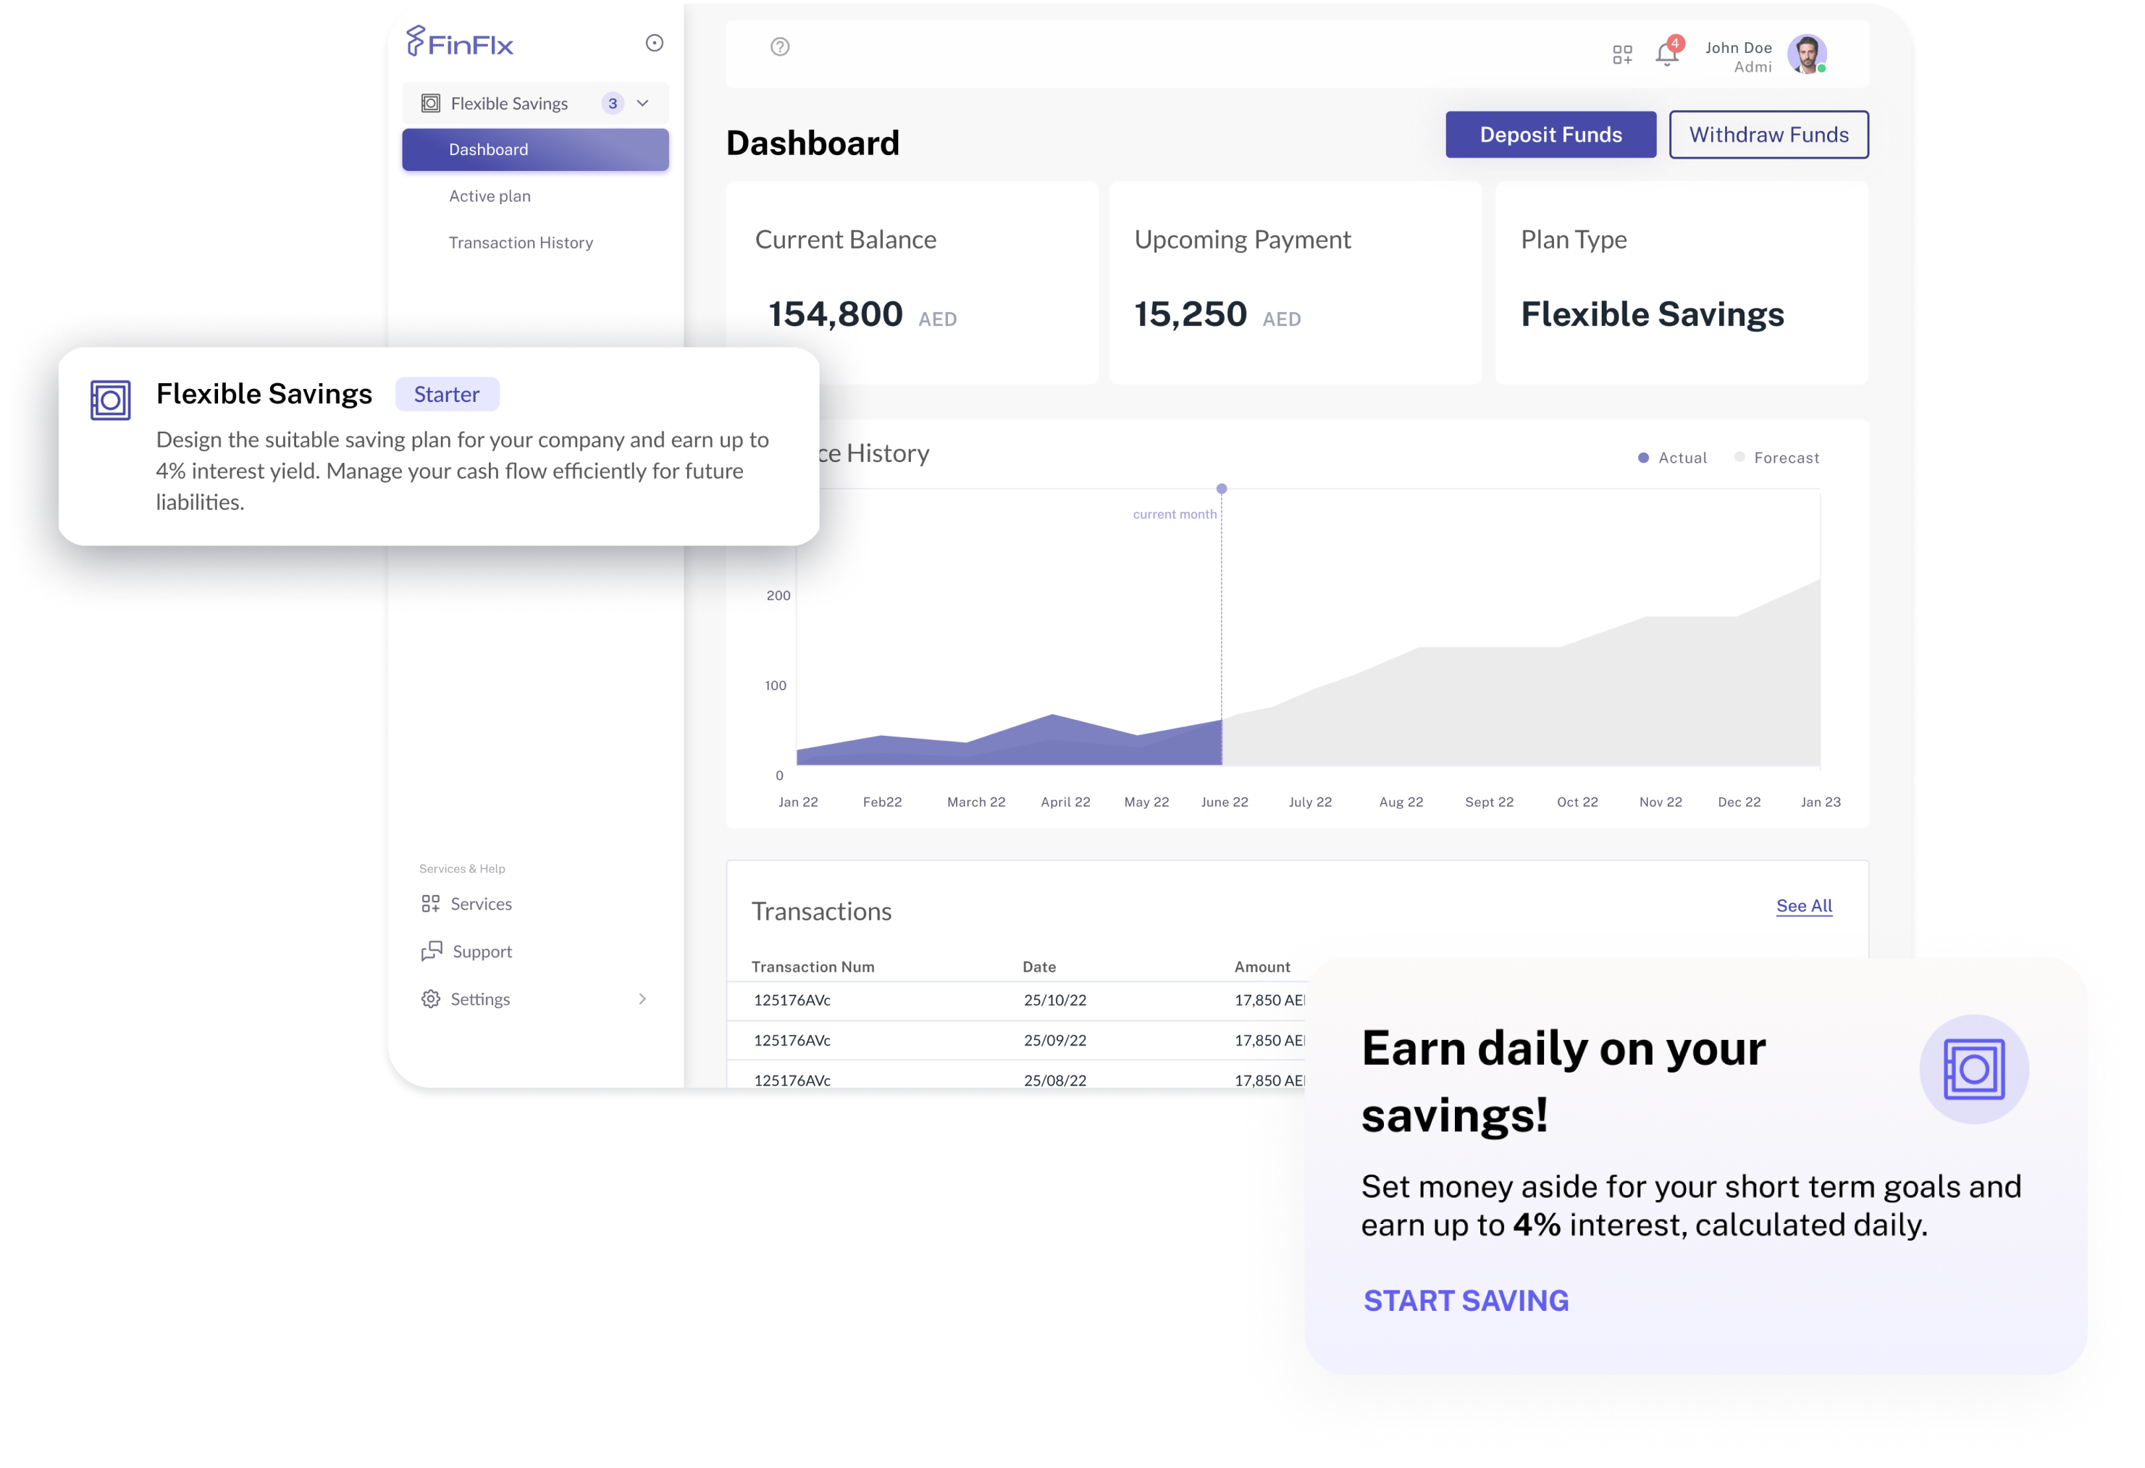Click the Deposit Funds button
Viewport: 2145px width, 1468px height.
point(1550,133)
